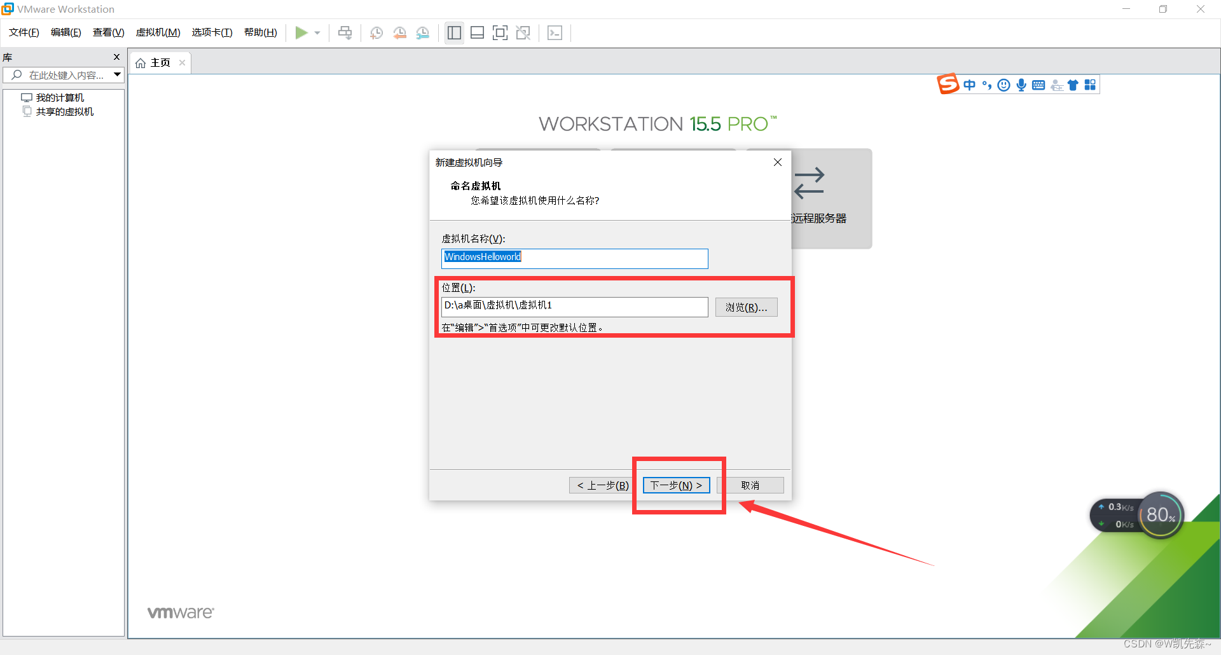
Task: Click the revert to snapshot icon
Action: tap(400, 33)
